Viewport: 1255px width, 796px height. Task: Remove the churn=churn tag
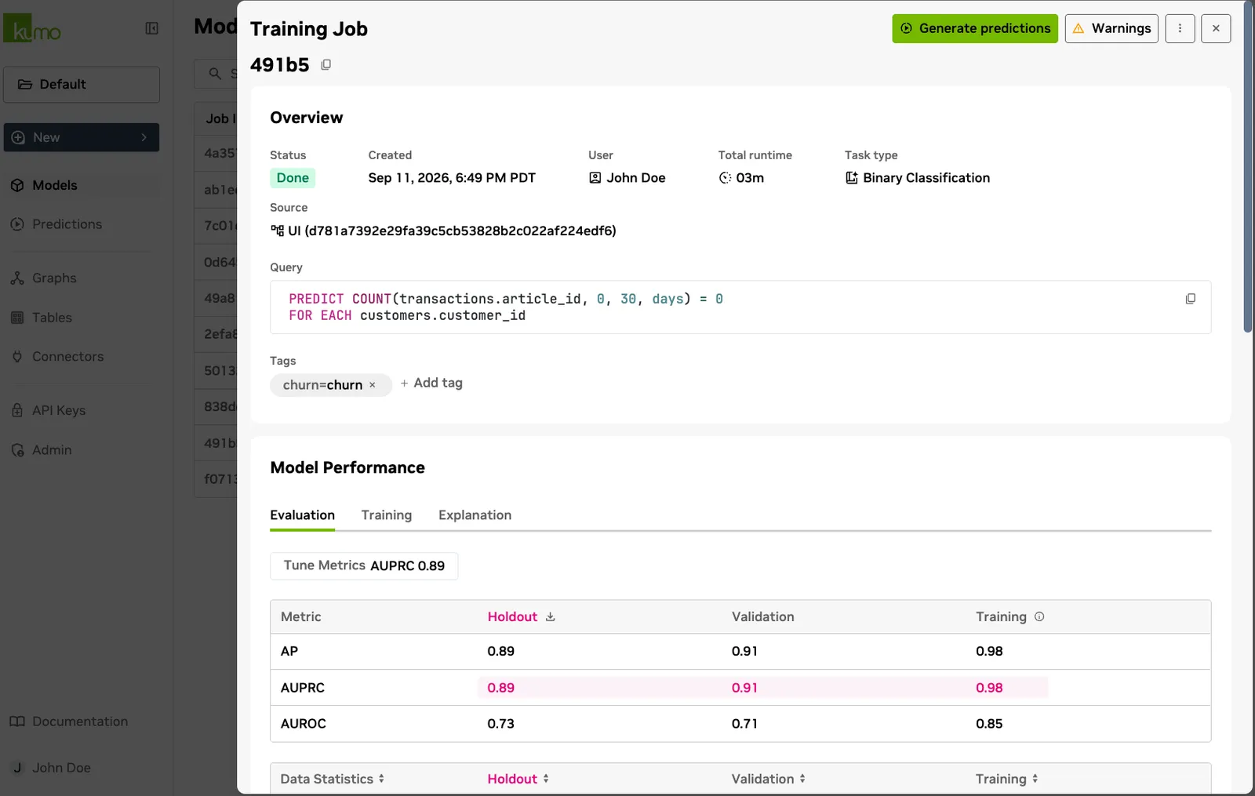373,385
